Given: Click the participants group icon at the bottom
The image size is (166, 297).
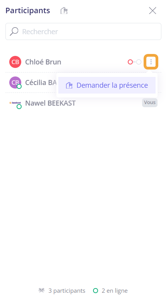Looking at the screenshot, I should pyautogui.click(x=41, y=290).
